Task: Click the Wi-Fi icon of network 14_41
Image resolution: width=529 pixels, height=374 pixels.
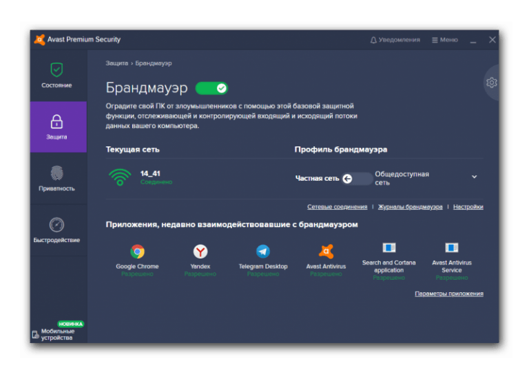Action: pyautogui.click(x=120, y=177)
